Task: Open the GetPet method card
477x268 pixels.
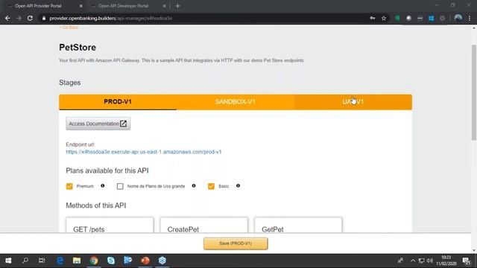Action: click(298, 225)
